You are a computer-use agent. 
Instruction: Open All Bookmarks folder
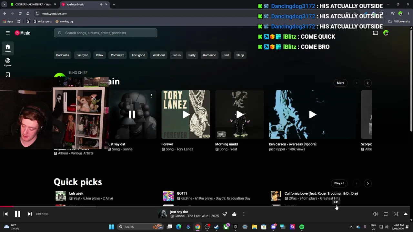click(x=399, y=22)
